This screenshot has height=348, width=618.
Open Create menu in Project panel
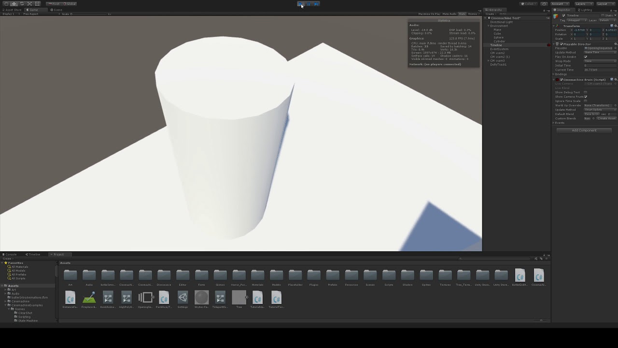(x=7, y=259)
